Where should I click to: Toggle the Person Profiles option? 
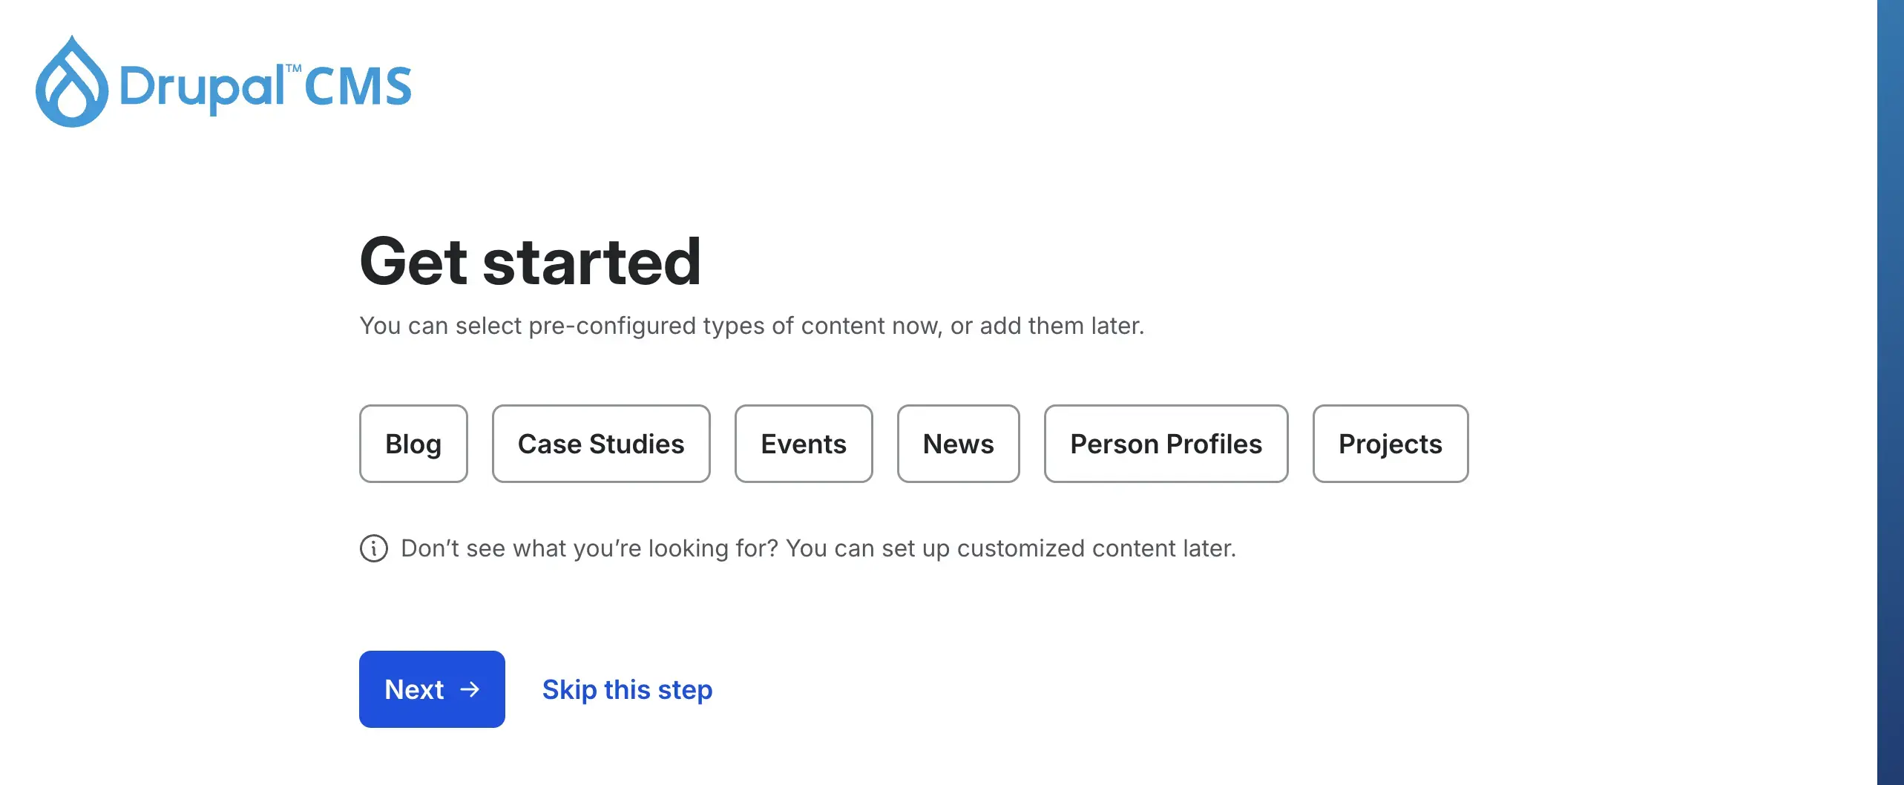click(x=1166, y=444)
